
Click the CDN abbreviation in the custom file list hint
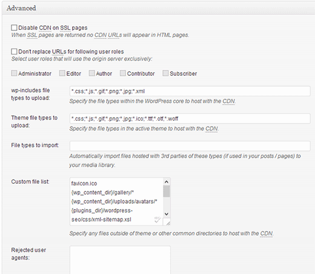[x=267, y=233]
